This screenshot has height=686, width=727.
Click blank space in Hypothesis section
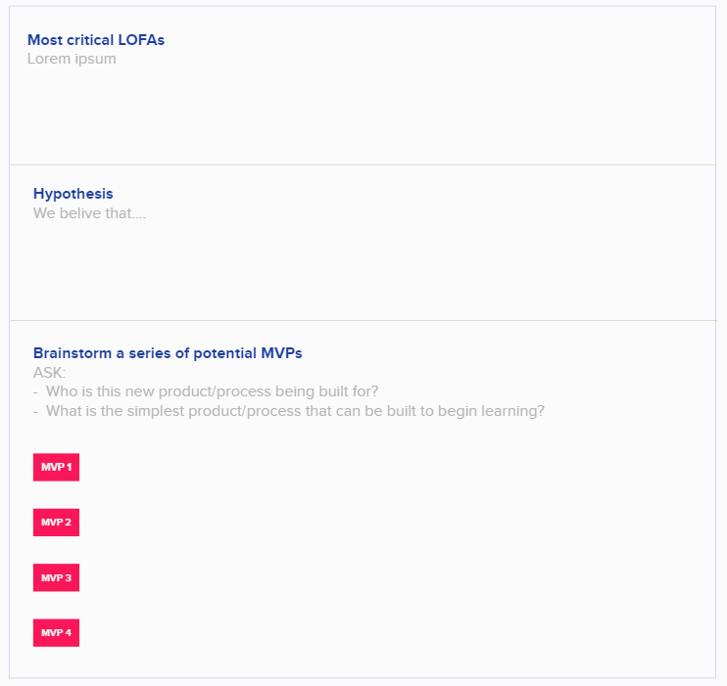pyautogui.click(x=363, y=269)
